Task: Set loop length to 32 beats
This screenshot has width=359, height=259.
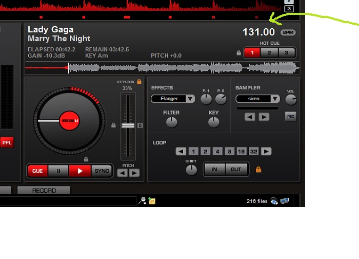Action: point(253,152)
